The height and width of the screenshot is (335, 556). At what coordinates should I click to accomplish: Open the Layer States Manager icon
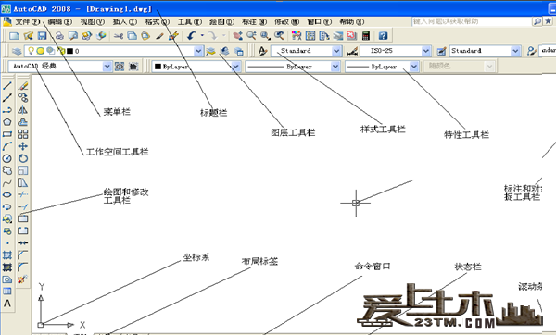point(239,51)
